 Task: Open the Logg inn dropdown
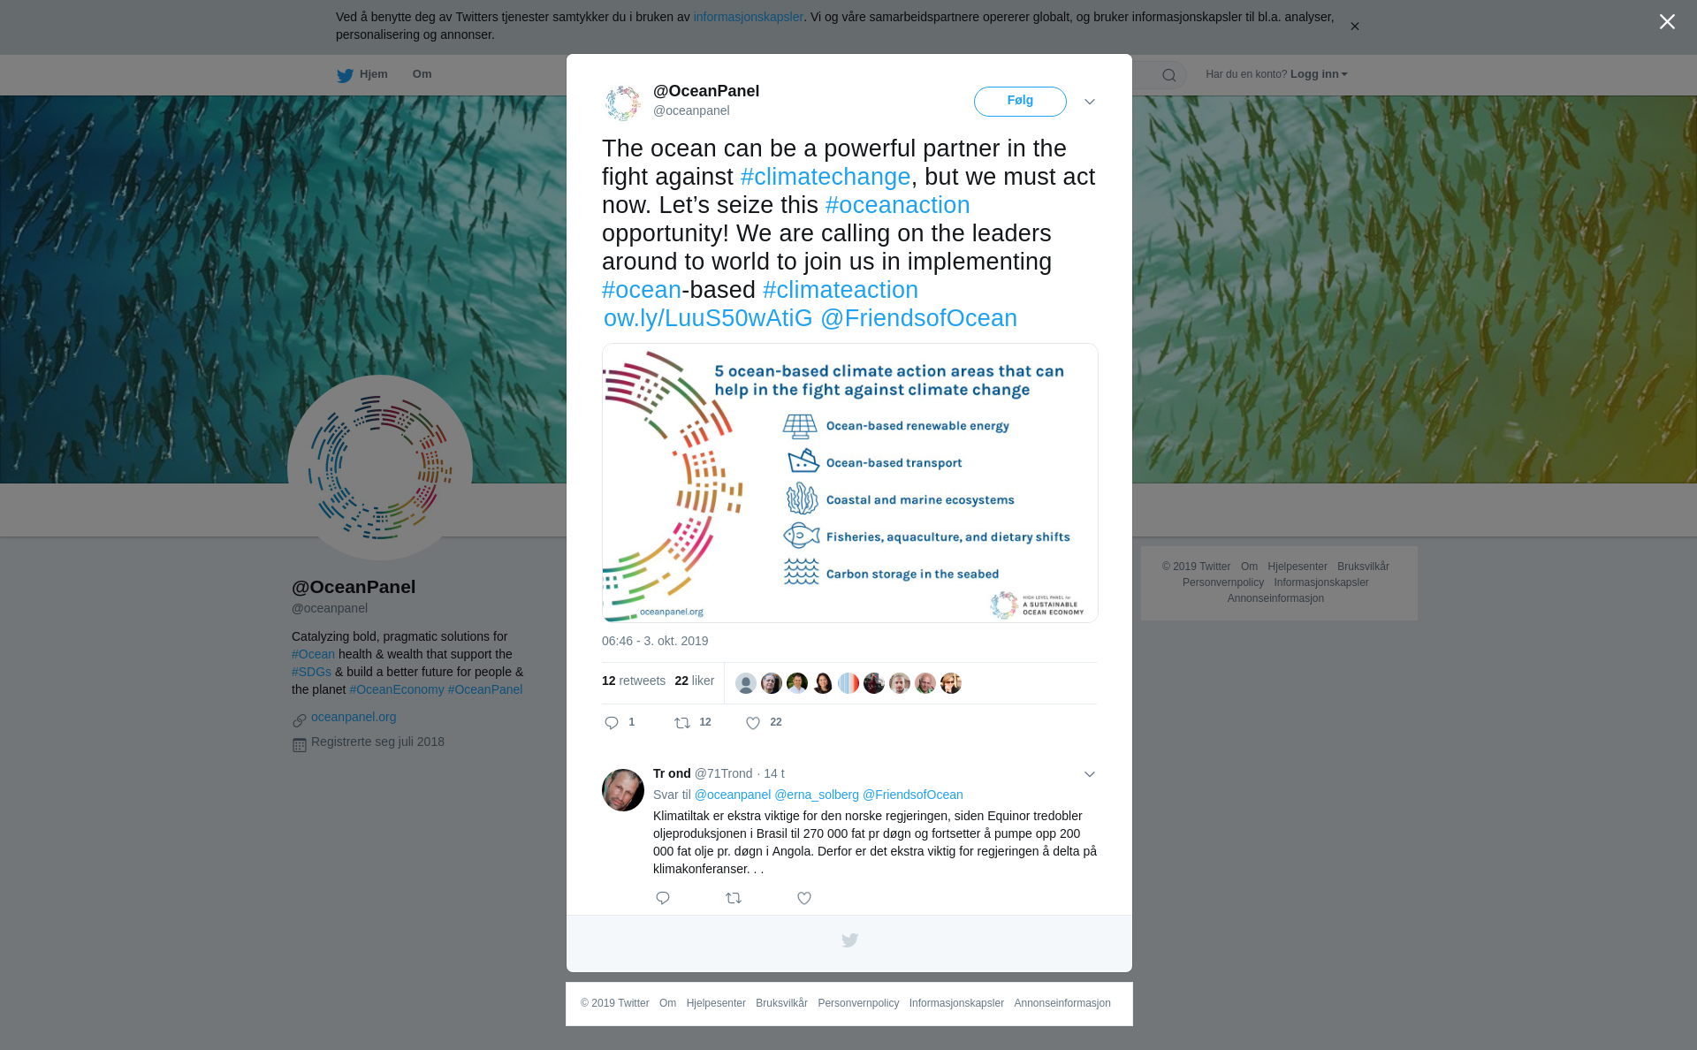1319,74
